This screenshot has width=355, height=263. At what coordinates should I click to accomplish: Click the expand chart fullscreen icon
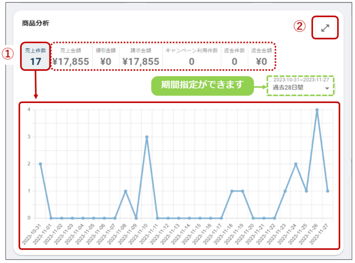click(325, 28)
